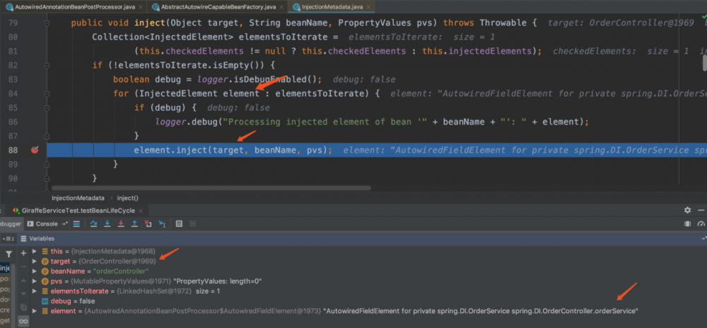Expand the 'elementsToIterate' variable node
Screen dimensions: 707x328
35,291
